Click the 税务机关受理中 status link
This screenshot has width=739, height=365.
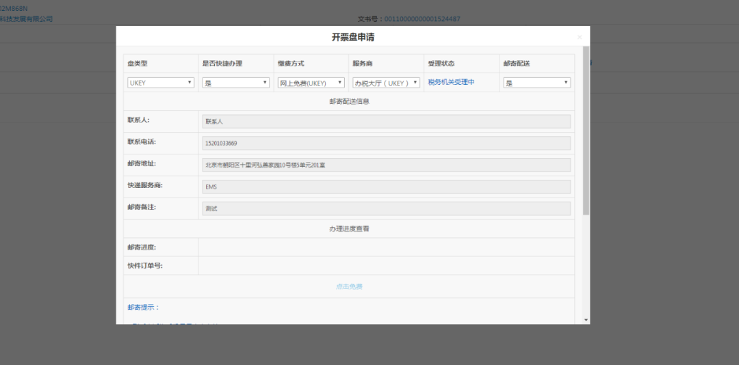point(451,82)
